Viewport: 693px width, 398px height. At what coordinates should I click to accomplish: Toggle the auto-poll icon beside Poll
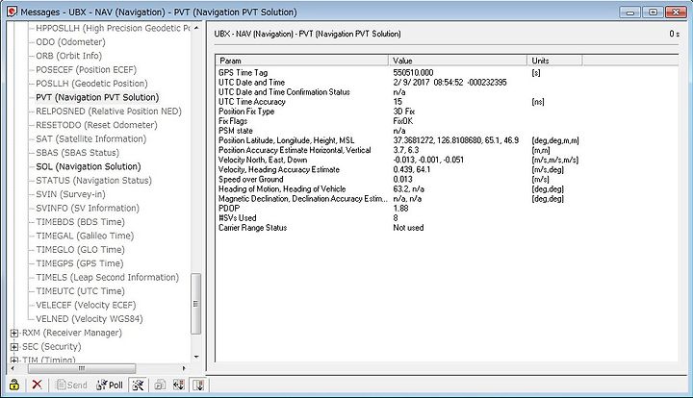pyautogui.click(x=138, y=385)
